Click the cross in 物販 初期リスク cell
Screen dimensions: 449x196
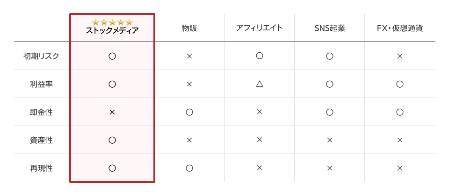coord(189,56)
